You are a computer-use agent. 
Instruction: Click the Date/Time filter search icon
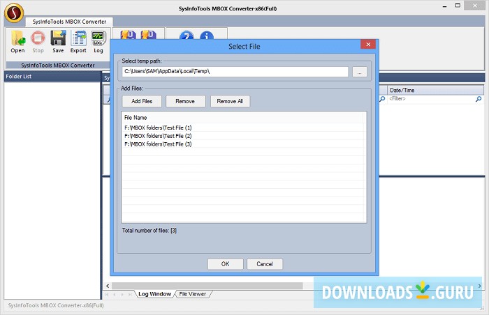(x=479, y=99)
